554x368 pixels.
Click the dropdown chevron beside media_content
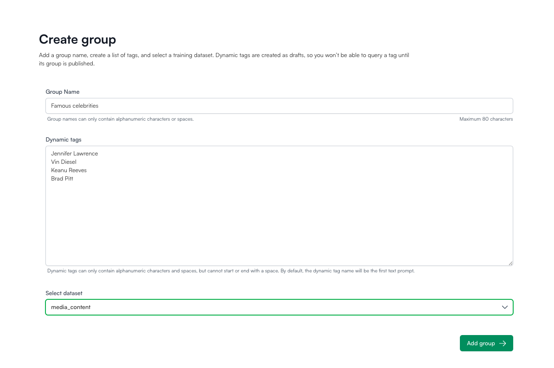click(504, 307)
